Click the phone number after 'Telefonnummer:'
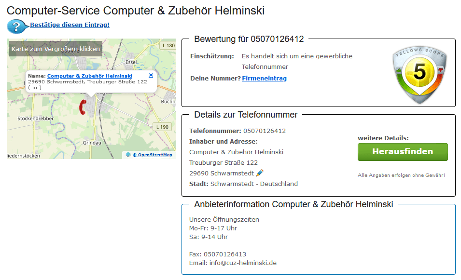Viewport: 461px width, 280px height. 265,131
